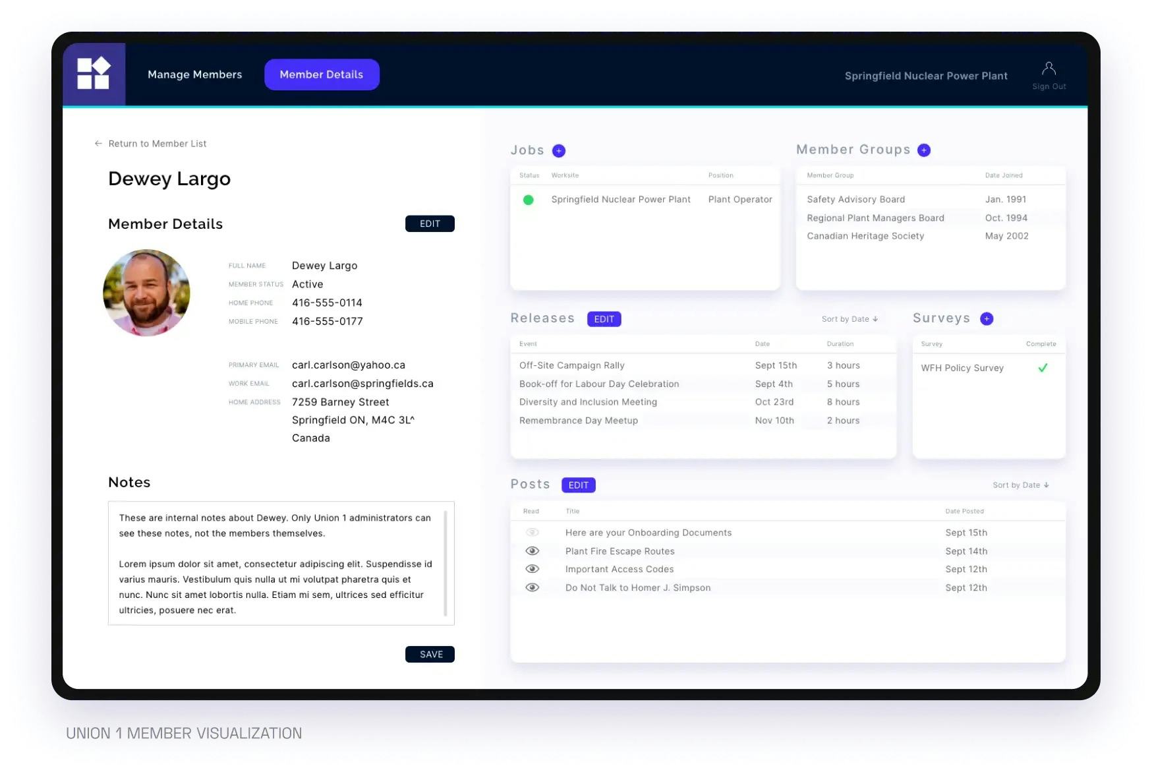This screenshot has width=1152, height=772.
Task: Click the back arrow beside Return to Member List
Action: 98,143
